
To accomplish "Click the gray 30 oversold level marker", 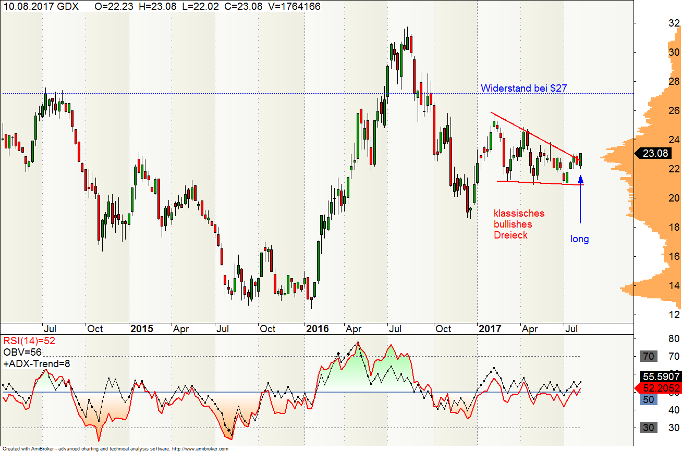I will [x=649, y=428].
